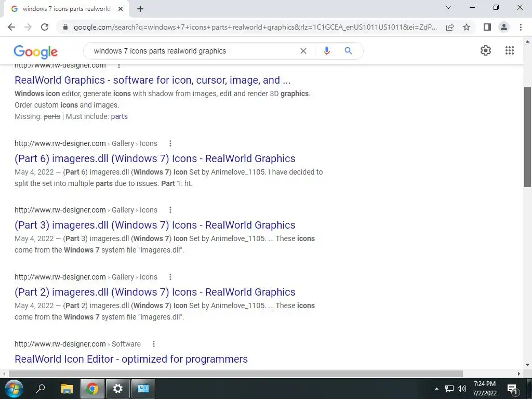View site info via padlock icon

pos(66,27)
